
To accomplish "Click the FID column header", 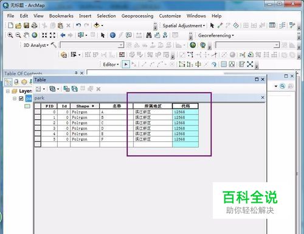I will [49, 106].
